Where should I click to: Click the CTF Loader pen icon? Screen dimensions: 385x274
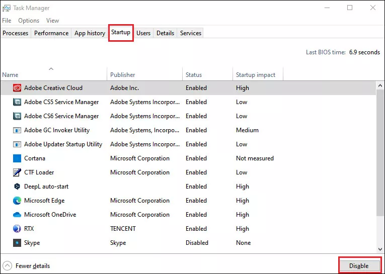point(17,172)
